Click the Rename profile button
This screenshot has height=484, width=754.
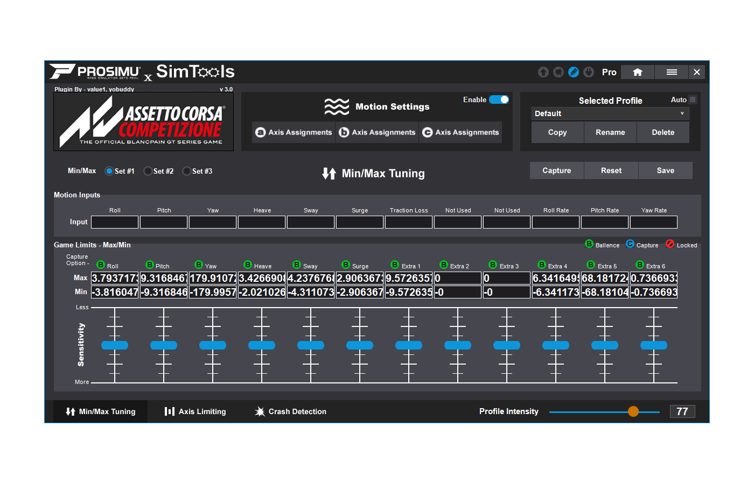[x=610, y=132]
